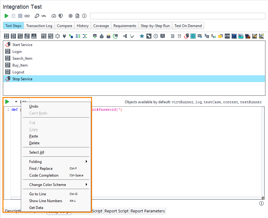
Task: Switch to the Transaction Log tab
Action: 39,26
